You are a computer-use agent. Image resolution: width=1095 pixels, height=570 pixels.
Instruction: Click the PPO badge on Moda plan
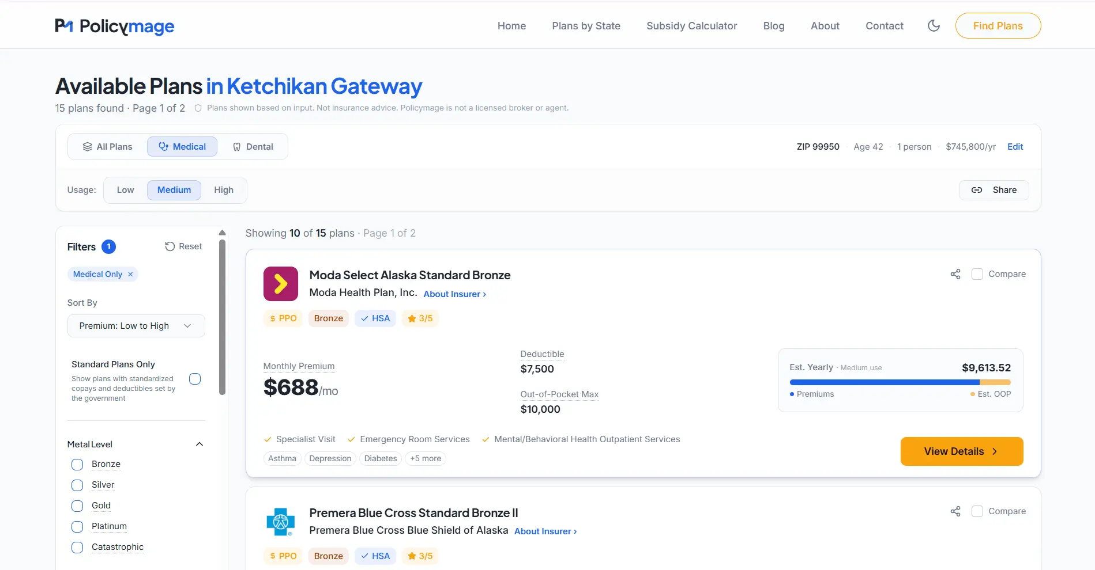(x=283, y=318)
